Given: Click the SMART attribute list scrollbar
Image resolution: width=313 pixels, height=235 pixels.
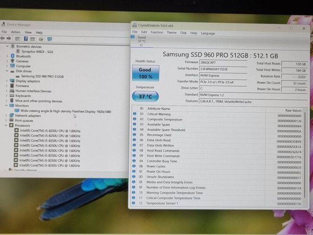Looking at the screenshot, I should 305,155.
